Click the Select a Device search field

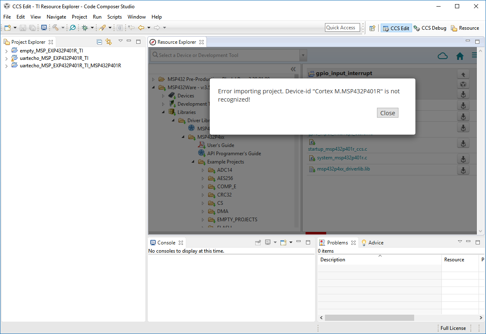click(x=225, y=55)
